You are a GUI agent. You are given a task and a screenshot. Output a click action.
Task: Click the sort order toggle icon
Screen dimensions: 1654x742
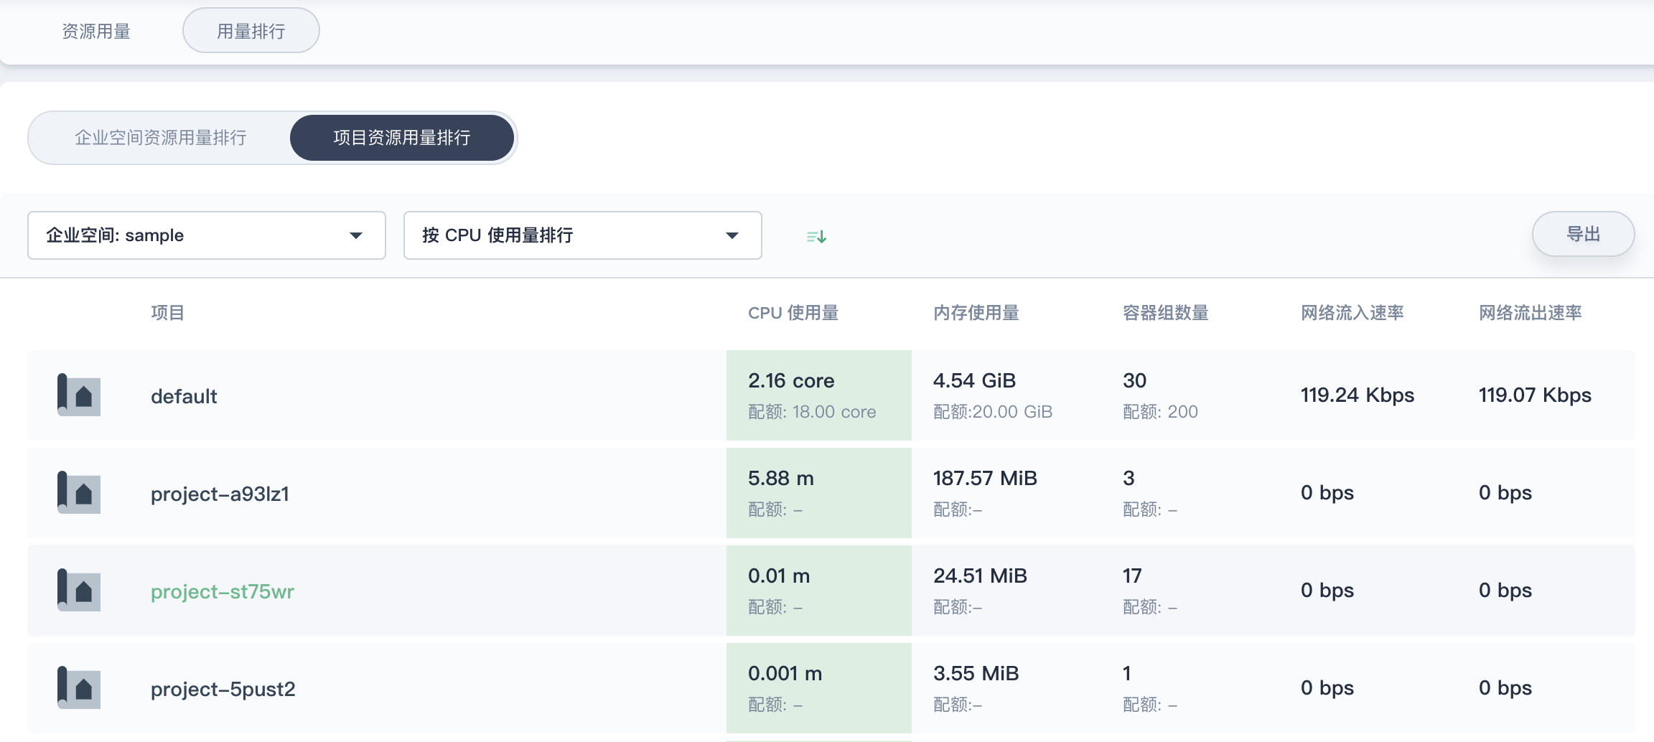[816, 236]
